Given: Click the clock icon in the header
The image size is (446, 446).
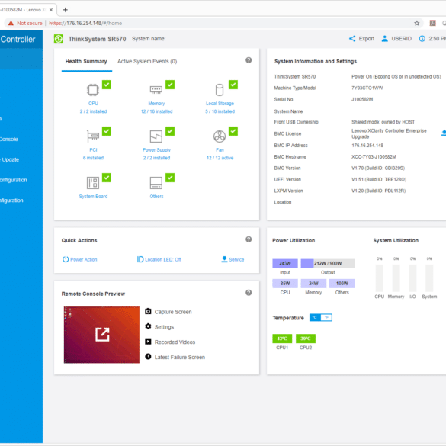Looking at the screenshot, I should coord(422,39).
